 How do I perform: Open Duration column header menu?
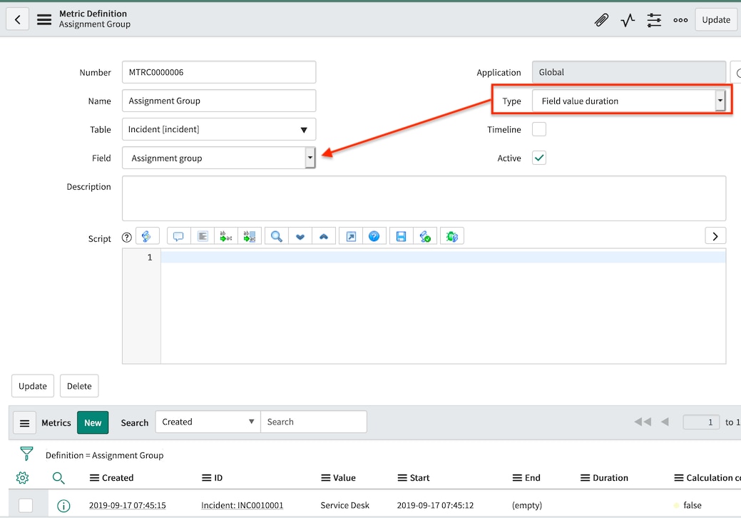click(585, 478)
